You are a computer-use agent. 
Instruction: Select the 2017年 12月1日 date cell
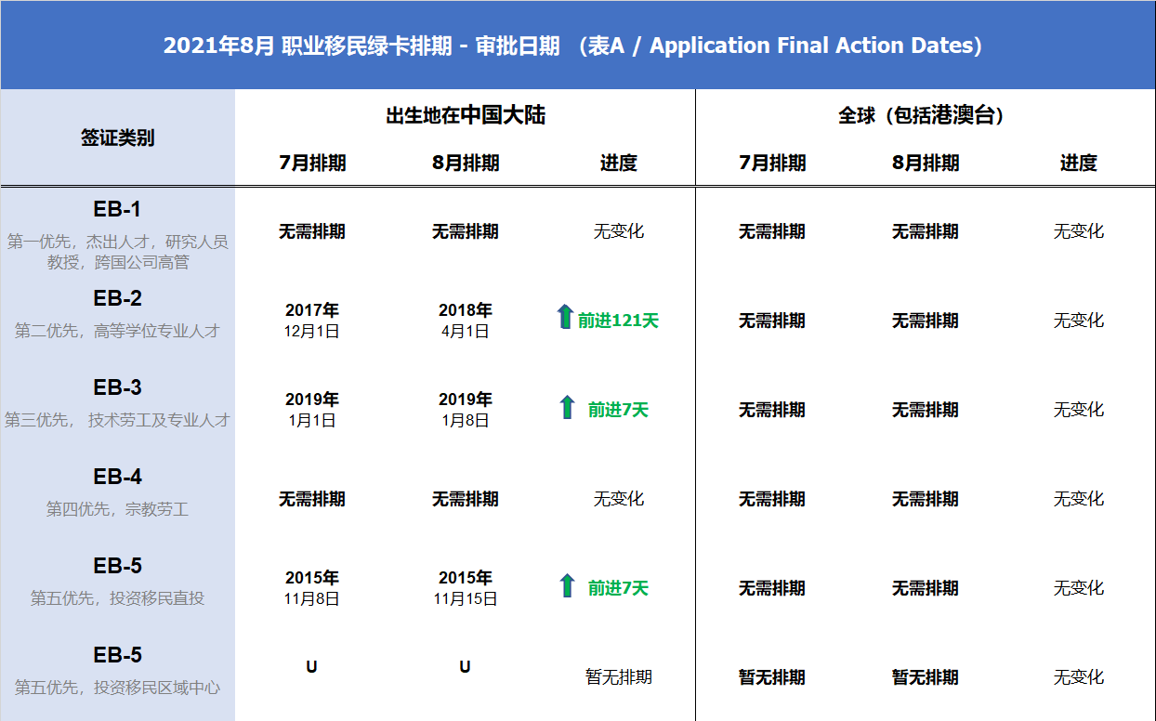(311, 321)
